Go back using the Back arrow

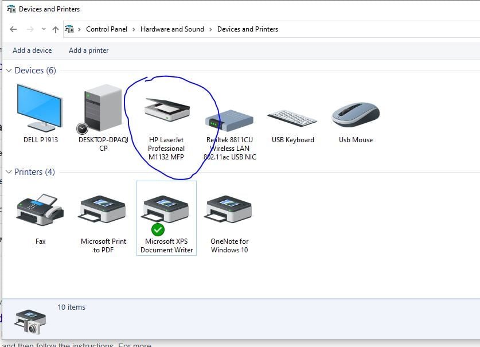pos(13,29)
